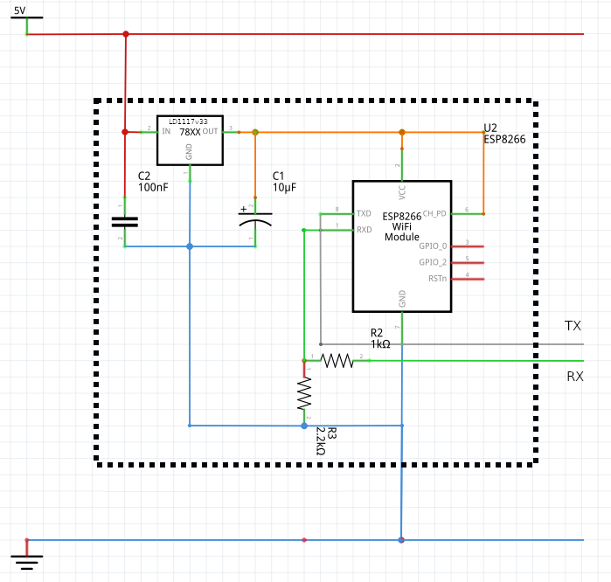This screenshot has height=582, width=611.
Task: Click the ESP8266 WiFi Module body
Action: pyautogui.click(x=401, y=246)
